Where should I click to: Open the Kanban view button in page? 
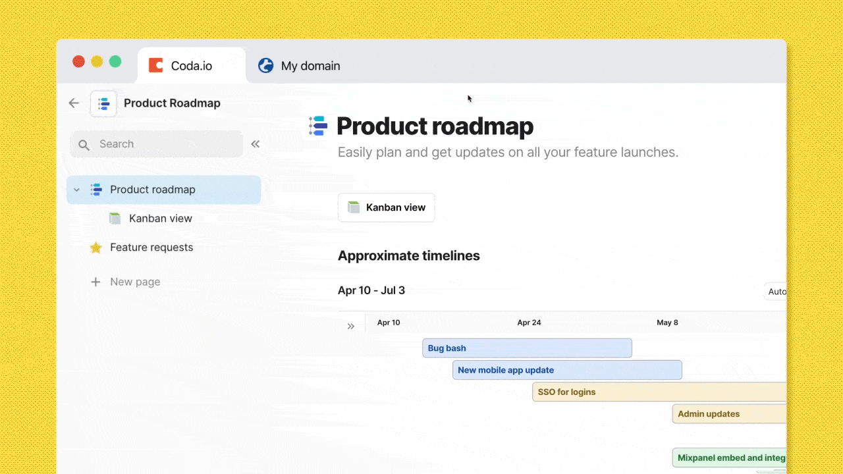pyautogui.click(x=387, y=207)
